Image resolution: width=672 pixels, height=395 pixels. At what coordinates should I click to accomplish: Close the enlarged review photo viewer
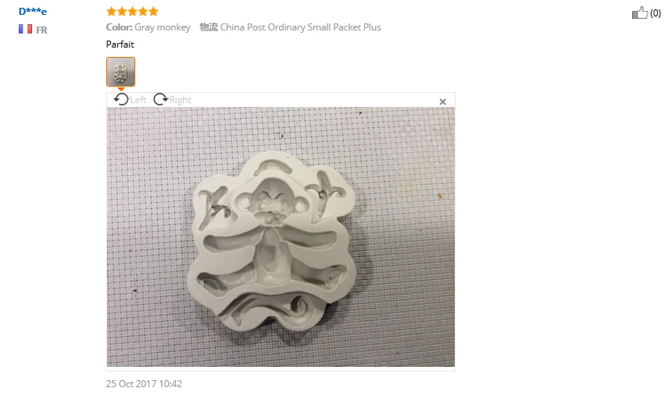coord(443,101)
